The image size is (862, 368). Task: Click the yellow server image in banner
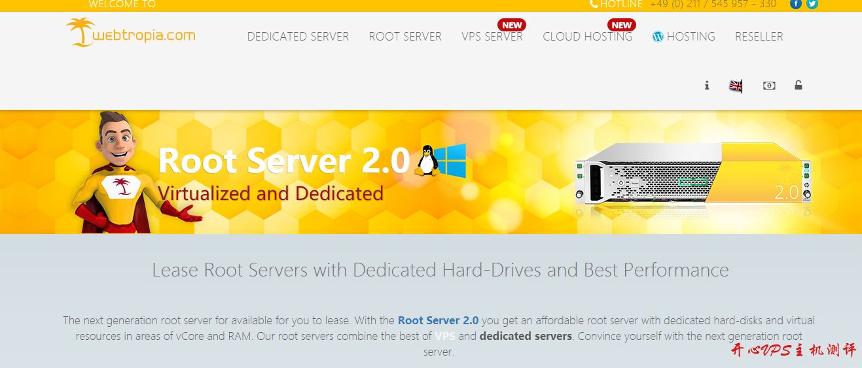[x=692, y=175]
